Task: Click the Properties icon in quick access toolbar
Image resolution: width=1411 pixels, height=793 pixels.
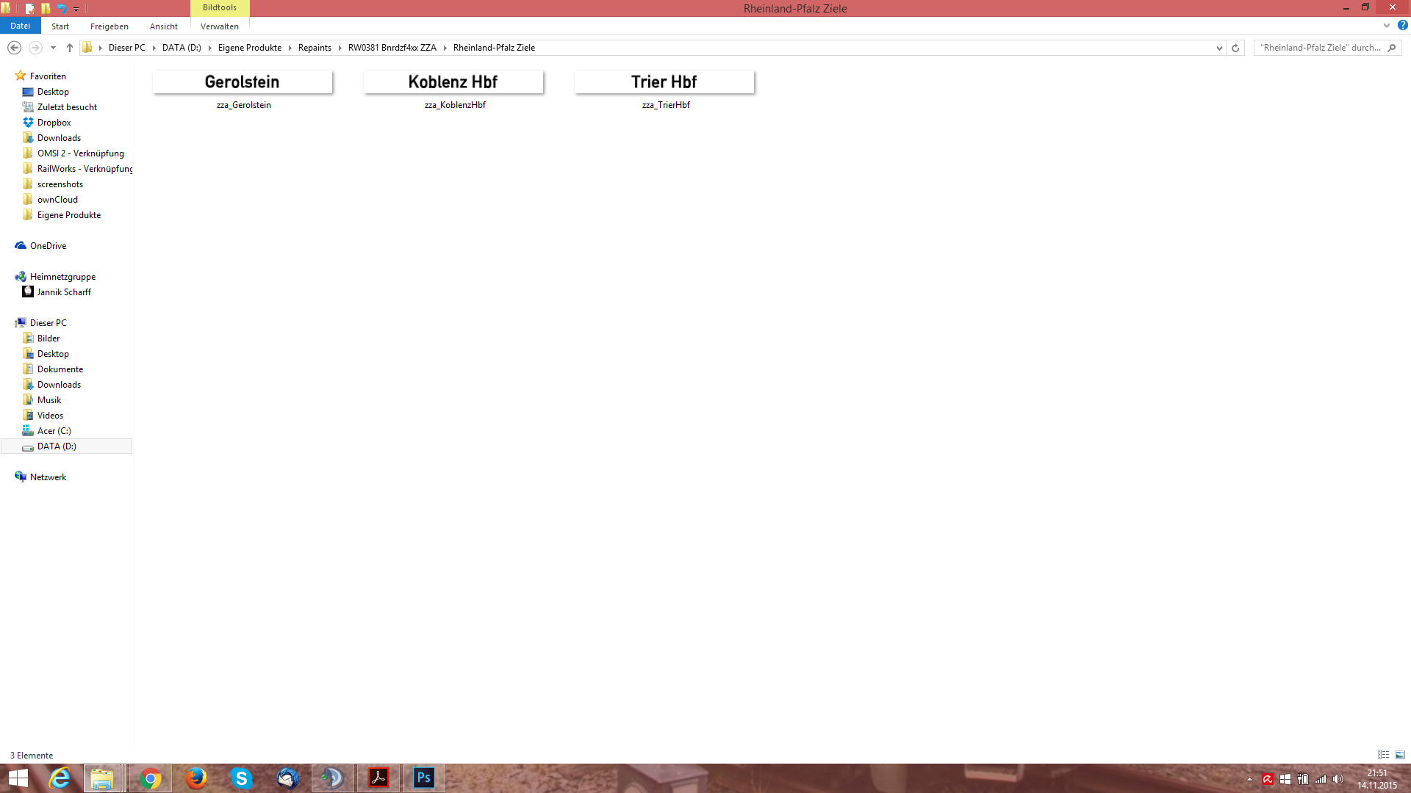Action: [29, 8]
